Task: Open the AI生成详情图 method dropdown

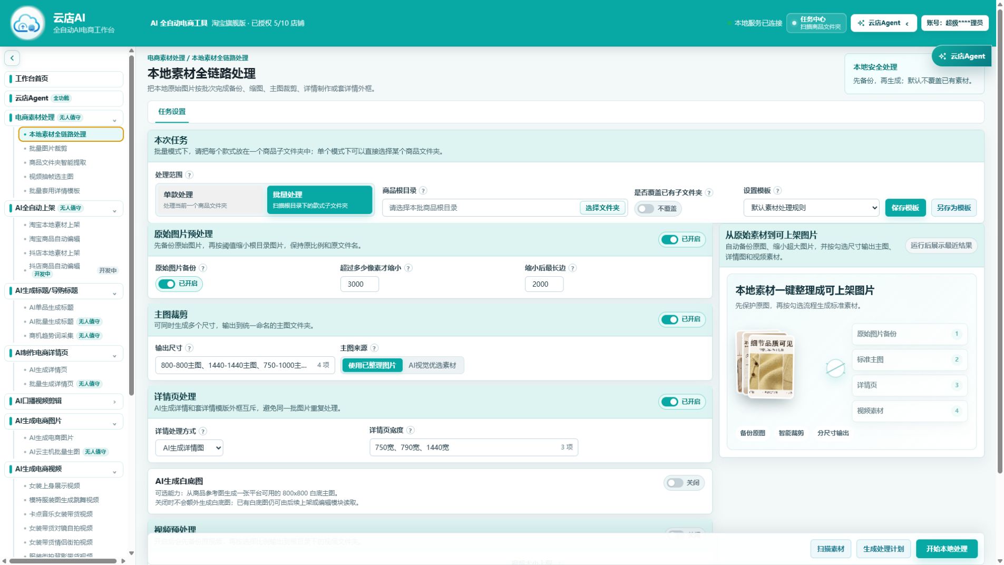Action: click(x=189, y=448)
